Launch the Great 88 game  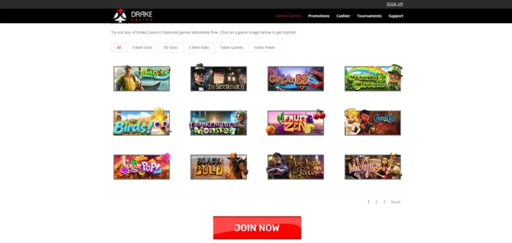point(295,78)
